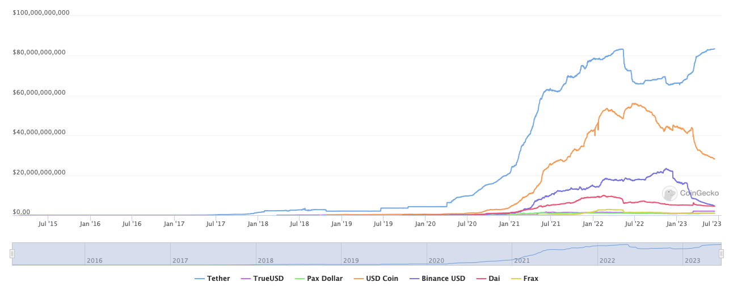Screen dimensions: 729x286
Task: Click the $20,000,000,000 y-axis label
Action: pos(39,172)
